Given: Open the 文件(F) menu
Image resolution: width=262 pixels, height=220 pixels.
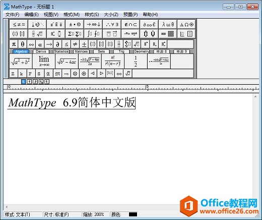Looking at the screenshot, I should tap(12, 15).
